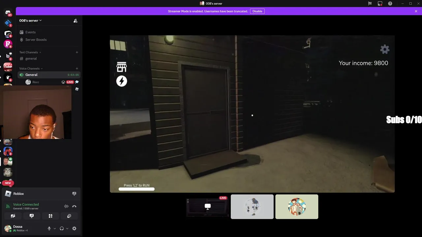Toggle camera on in voice panel
Screen dimensions: 422x237
click(13, 216)
